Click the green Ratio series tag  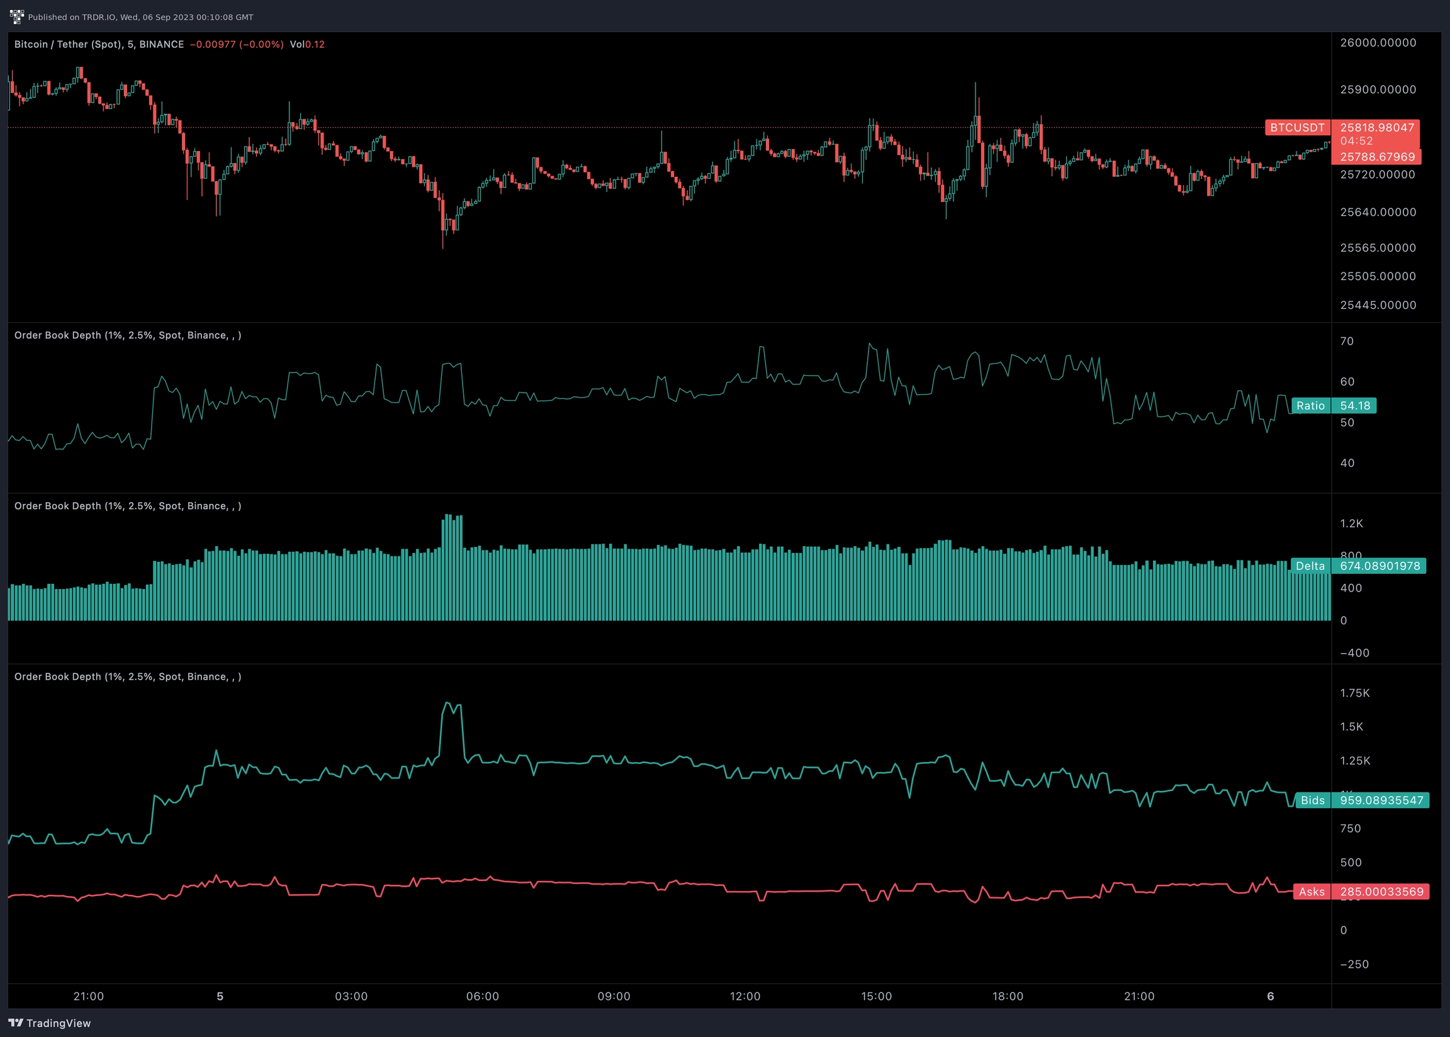click(1310, 405)
